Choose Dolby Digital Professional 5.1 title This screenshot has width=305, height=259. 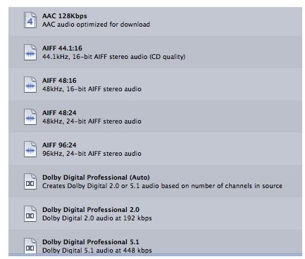(91, 242)
